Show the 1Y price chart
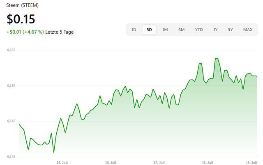Image resolution: width=263 pixels, height=165 pixels. point(215,30)
